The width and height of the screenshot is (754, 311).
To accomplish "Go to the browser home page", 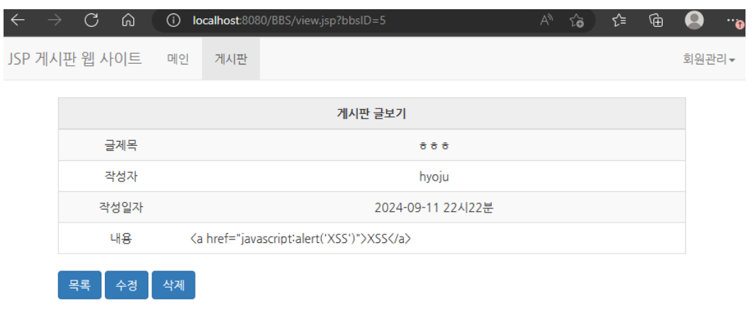I will [128, 21].
